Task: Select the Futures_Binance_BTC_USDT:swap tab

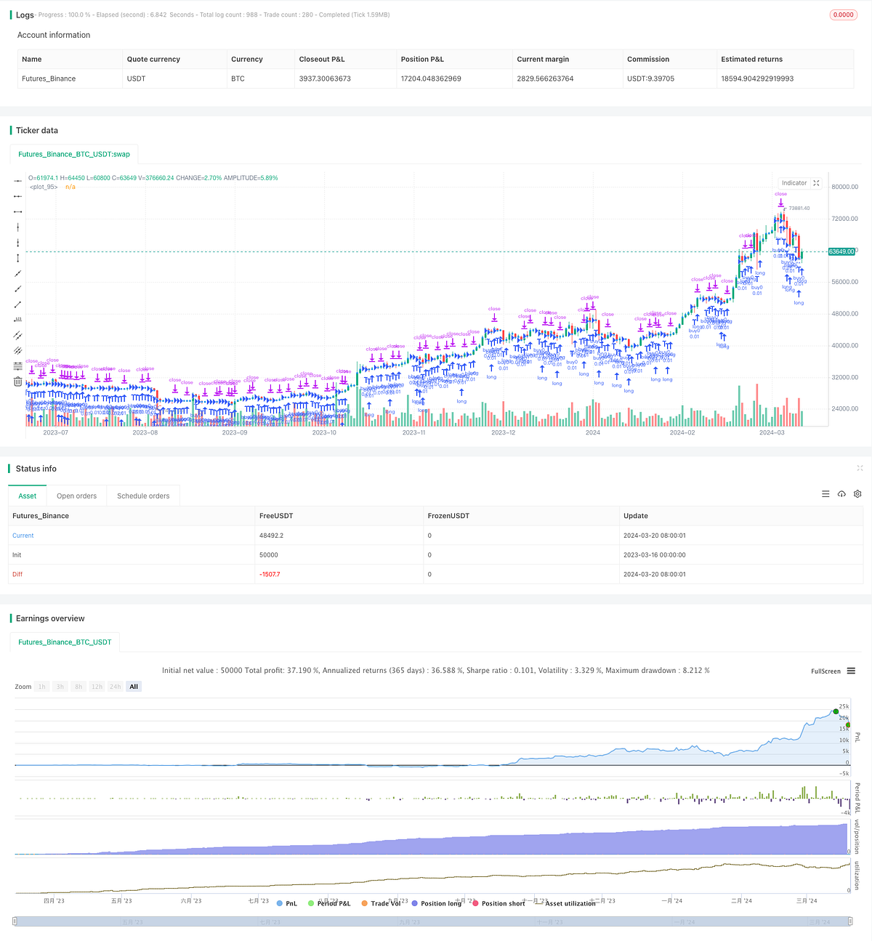Action: click(73, 153)
